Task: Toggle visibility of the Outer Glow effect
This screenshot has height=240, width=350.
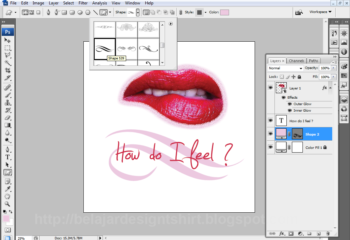Action: tap(290, 104)
